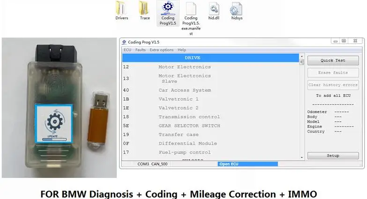The height and width of the screenshot is (199, 367).
Task: Click the Clear history errors button
Action: pyautogui.click(x=333, y=85)
